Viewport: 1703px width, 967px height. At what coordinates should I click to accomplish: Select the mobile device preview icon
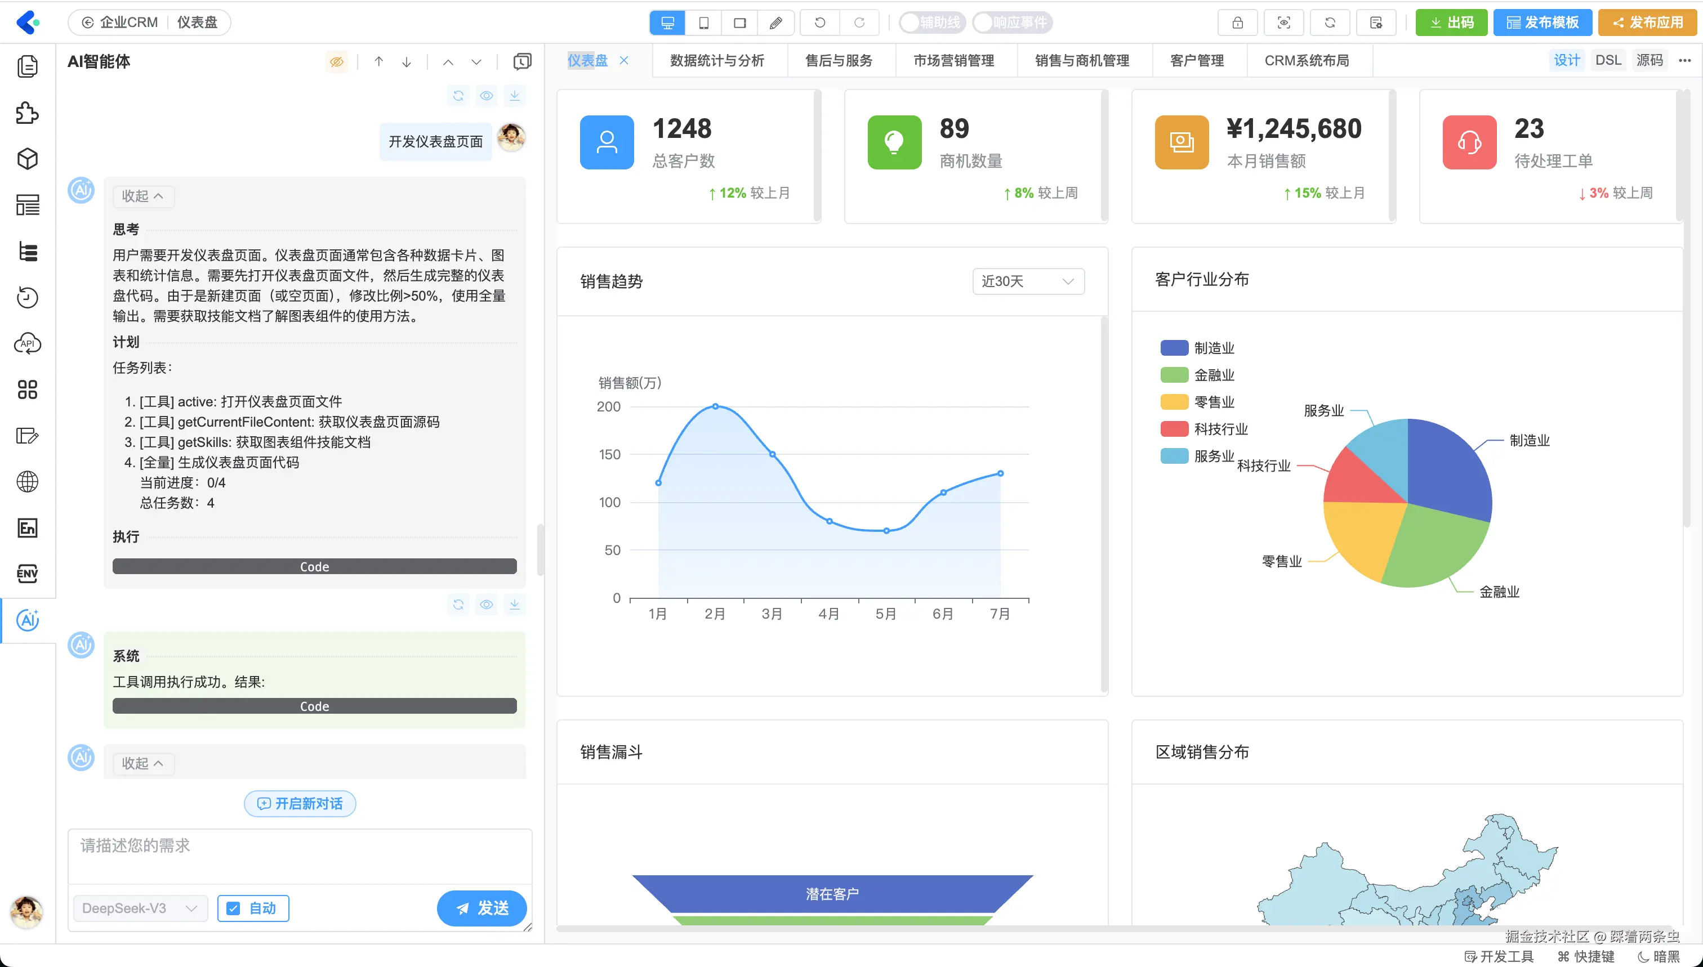pos(703,23)
